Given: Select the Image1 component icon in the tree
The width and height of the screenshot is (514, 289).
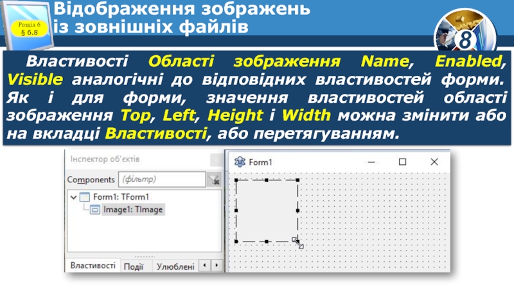Looking at the screenshot, I should click(94, 209).
